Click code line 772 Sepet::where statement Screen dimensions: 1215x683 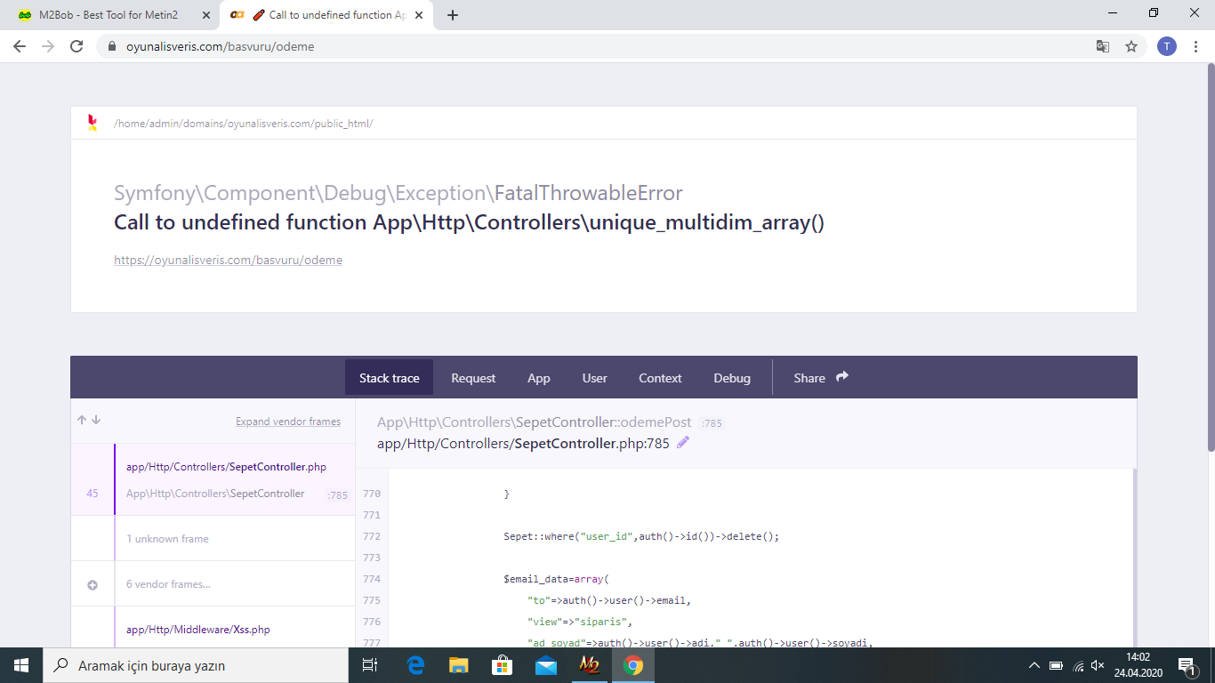641,536
